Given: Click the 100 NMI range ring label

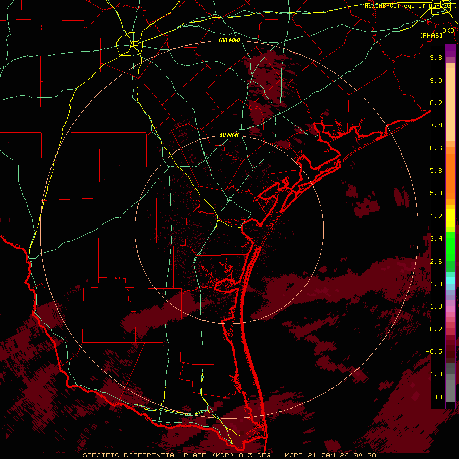Looking at the screenshot, I should (x=229, y=40).
